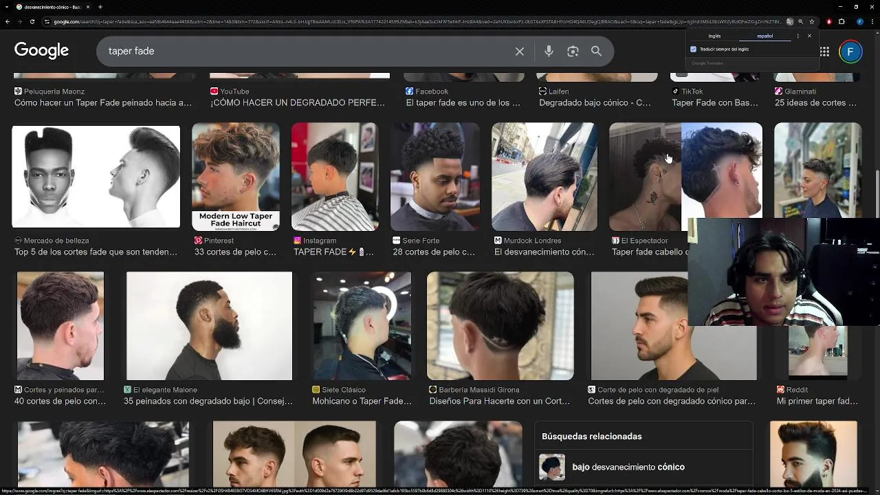This screenshot has height=495, width=880.
Task: Open link 28 cortes de pelo c...
Action: coord(434,252)
